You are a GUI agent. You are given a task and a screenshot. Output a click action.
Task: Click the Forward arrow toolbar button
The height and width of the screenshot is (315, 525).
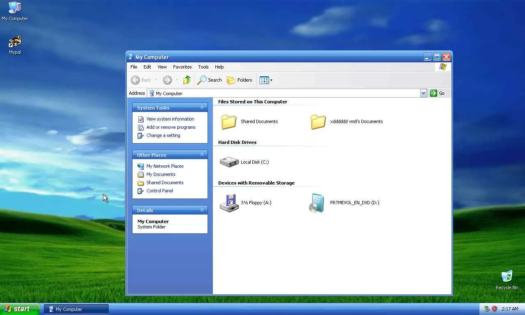(x=167, y=80)
